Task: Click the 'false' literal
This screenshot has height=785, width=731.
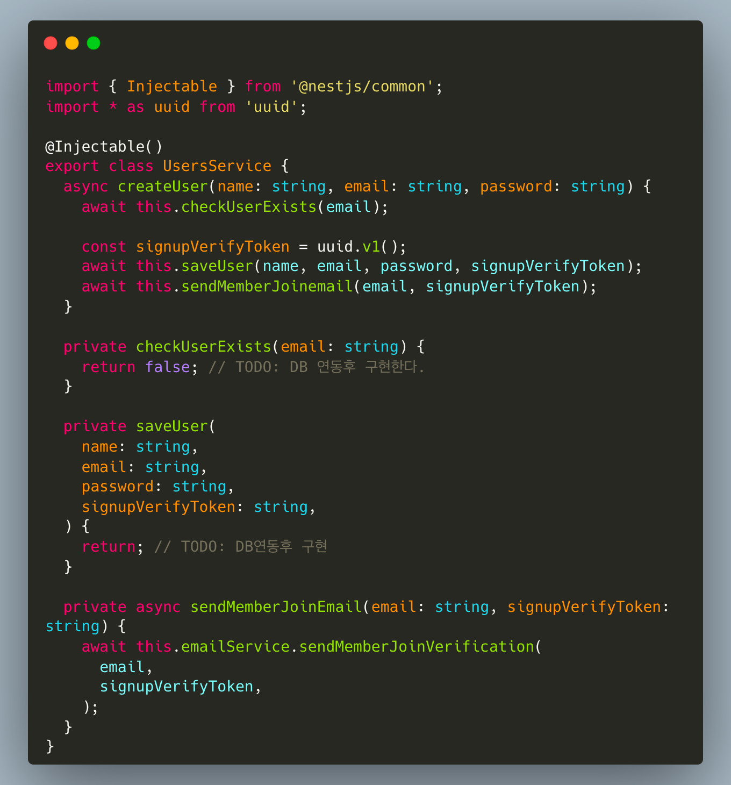Action: pos(167,367)
